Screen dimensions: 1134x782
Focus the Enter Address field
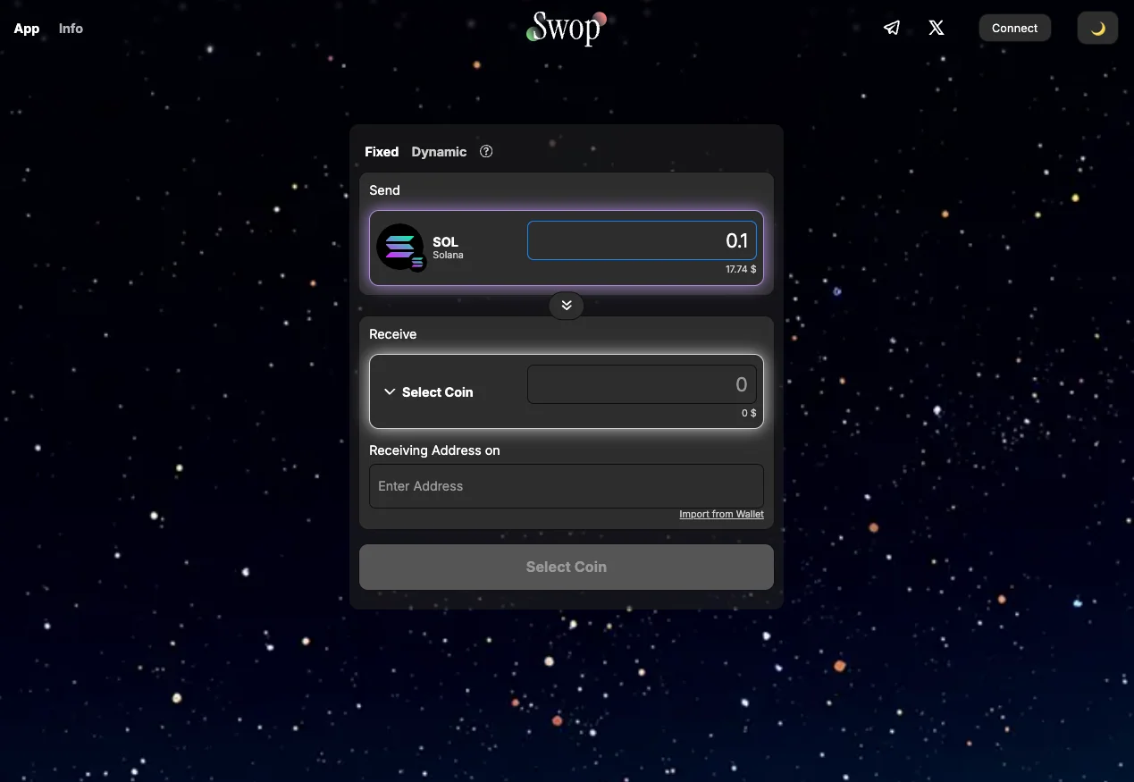tap(567, 486)
